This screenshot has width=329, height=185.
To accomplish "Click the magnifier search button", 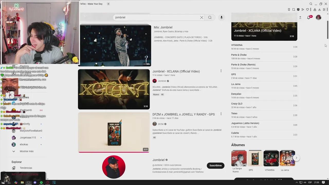I will pos(210,17).
